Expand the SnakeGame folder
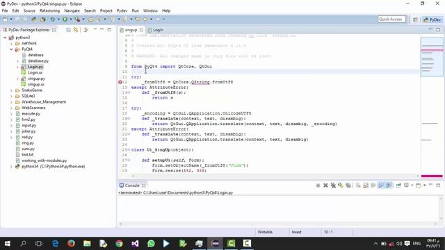445x250 pixels. (11, 90)
